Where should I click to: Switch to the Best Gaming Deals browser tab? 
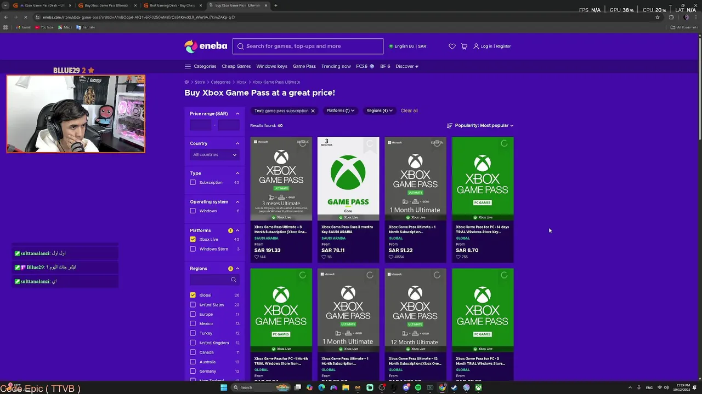[172, 5]
